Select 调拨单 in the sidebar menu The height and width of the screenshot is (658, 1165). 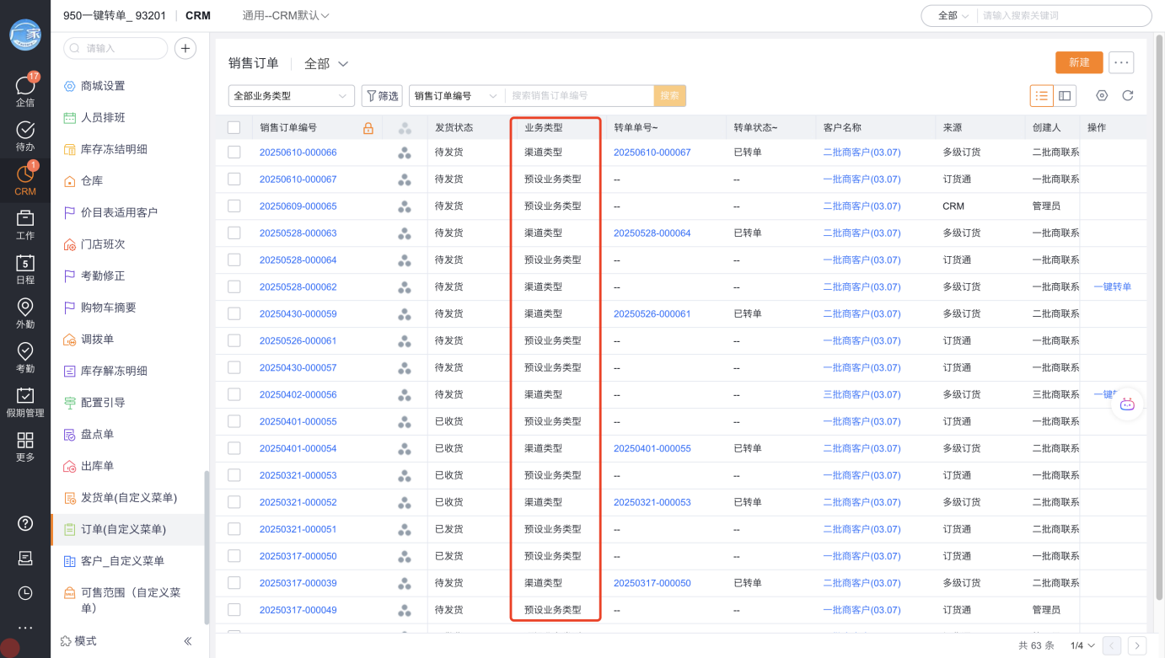click(97, 340)
